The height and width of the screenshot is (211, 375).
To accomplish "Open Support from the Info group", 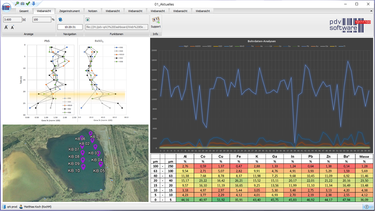I will (156, 22).
